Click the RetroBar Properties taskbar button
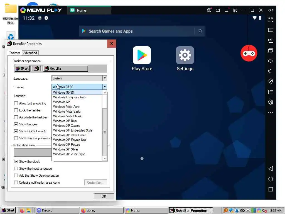This screenshot has width=285, height=214. tap(191, 211)
